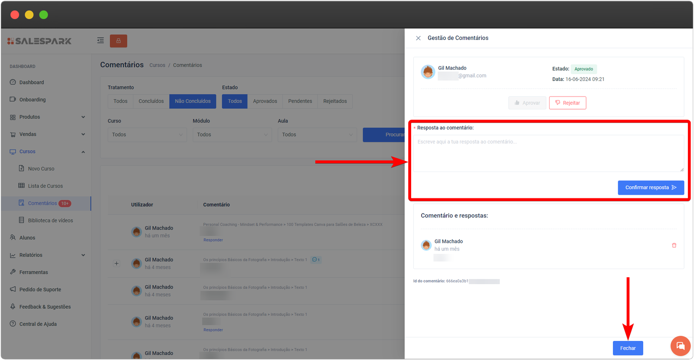This screenshot has width=694, height=360.
Task: Open Ferramentas in the sidebar
Action: click(33, 272)
